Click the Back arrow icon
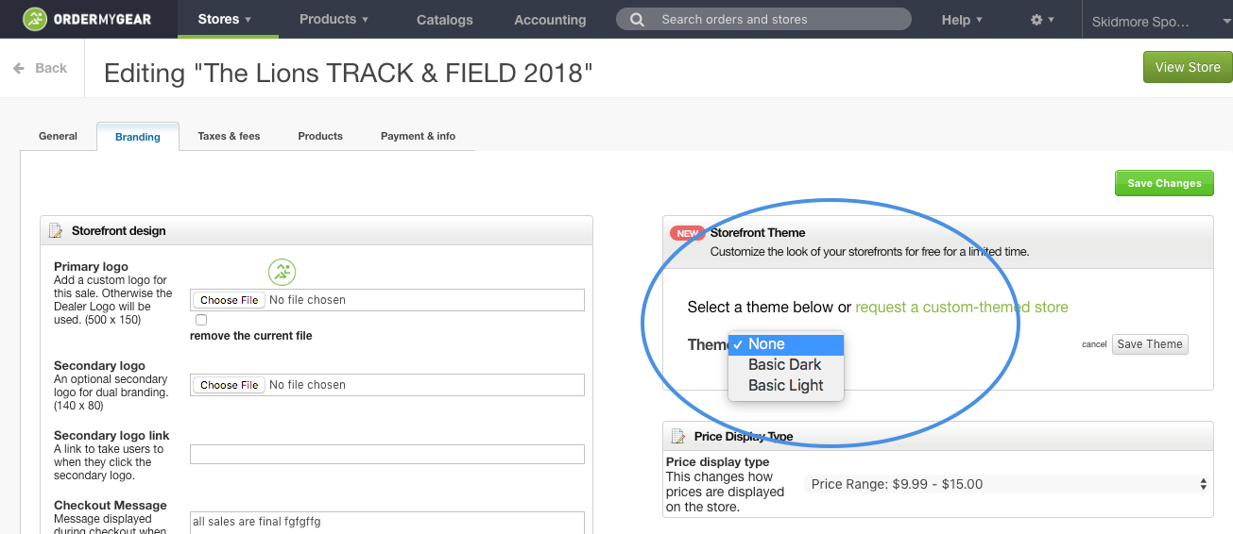 pyautogui.click(x=19, y=68)
